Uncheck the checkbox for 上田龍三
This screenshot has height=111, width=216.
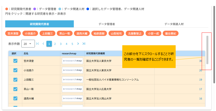[15, 79]
